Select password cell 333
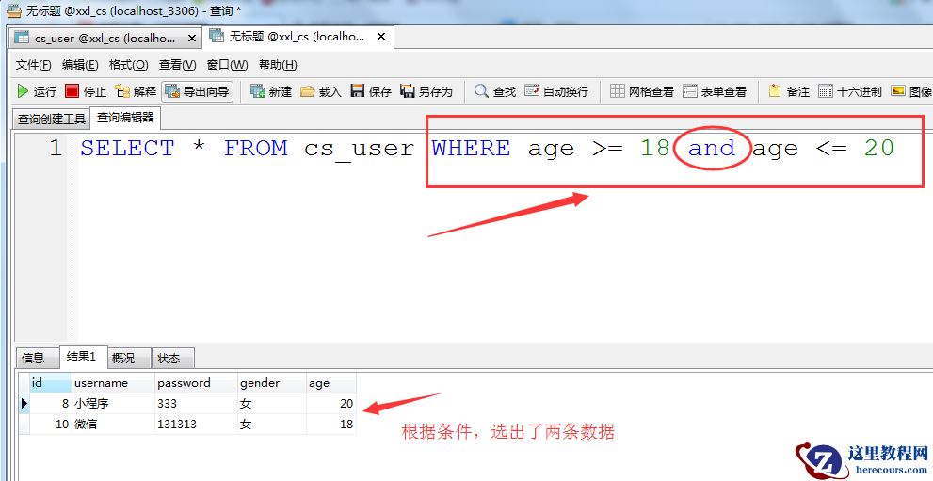This screenshot has height=481, width=933. coord(196,403)
